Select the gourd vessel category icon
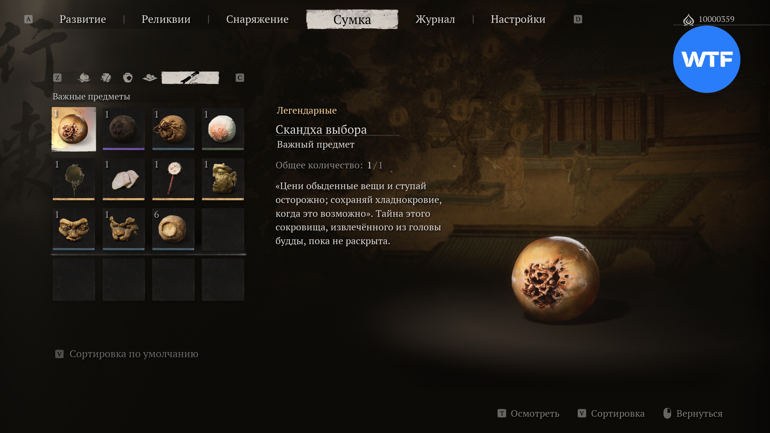This screenshot has width=770, height=433. (x=128, y=78)
